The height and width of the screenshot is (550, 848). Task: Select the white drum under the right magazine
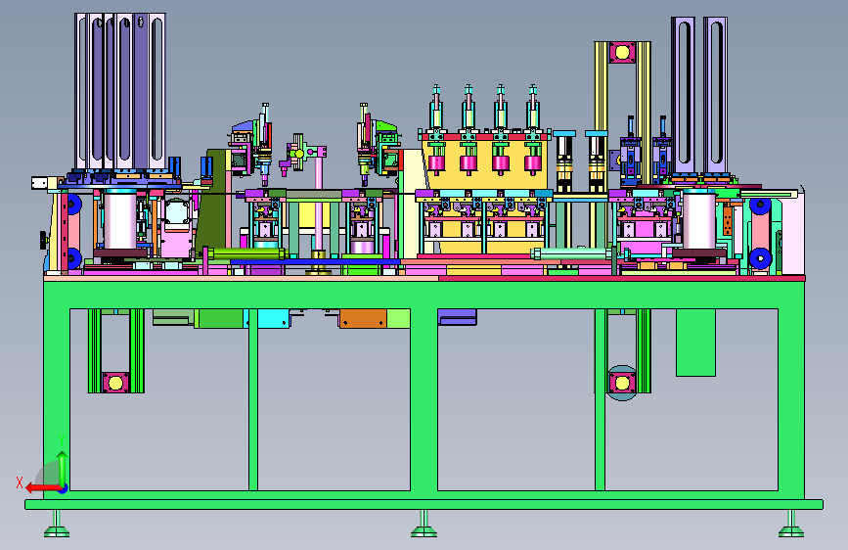(699, 219)
